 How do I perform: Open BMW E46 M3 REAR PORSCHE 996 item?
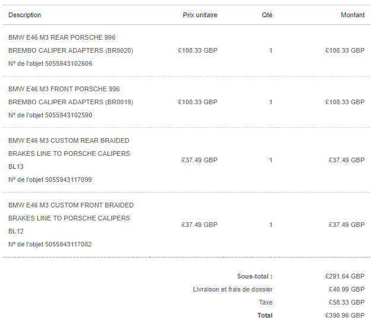coord(71,44)
